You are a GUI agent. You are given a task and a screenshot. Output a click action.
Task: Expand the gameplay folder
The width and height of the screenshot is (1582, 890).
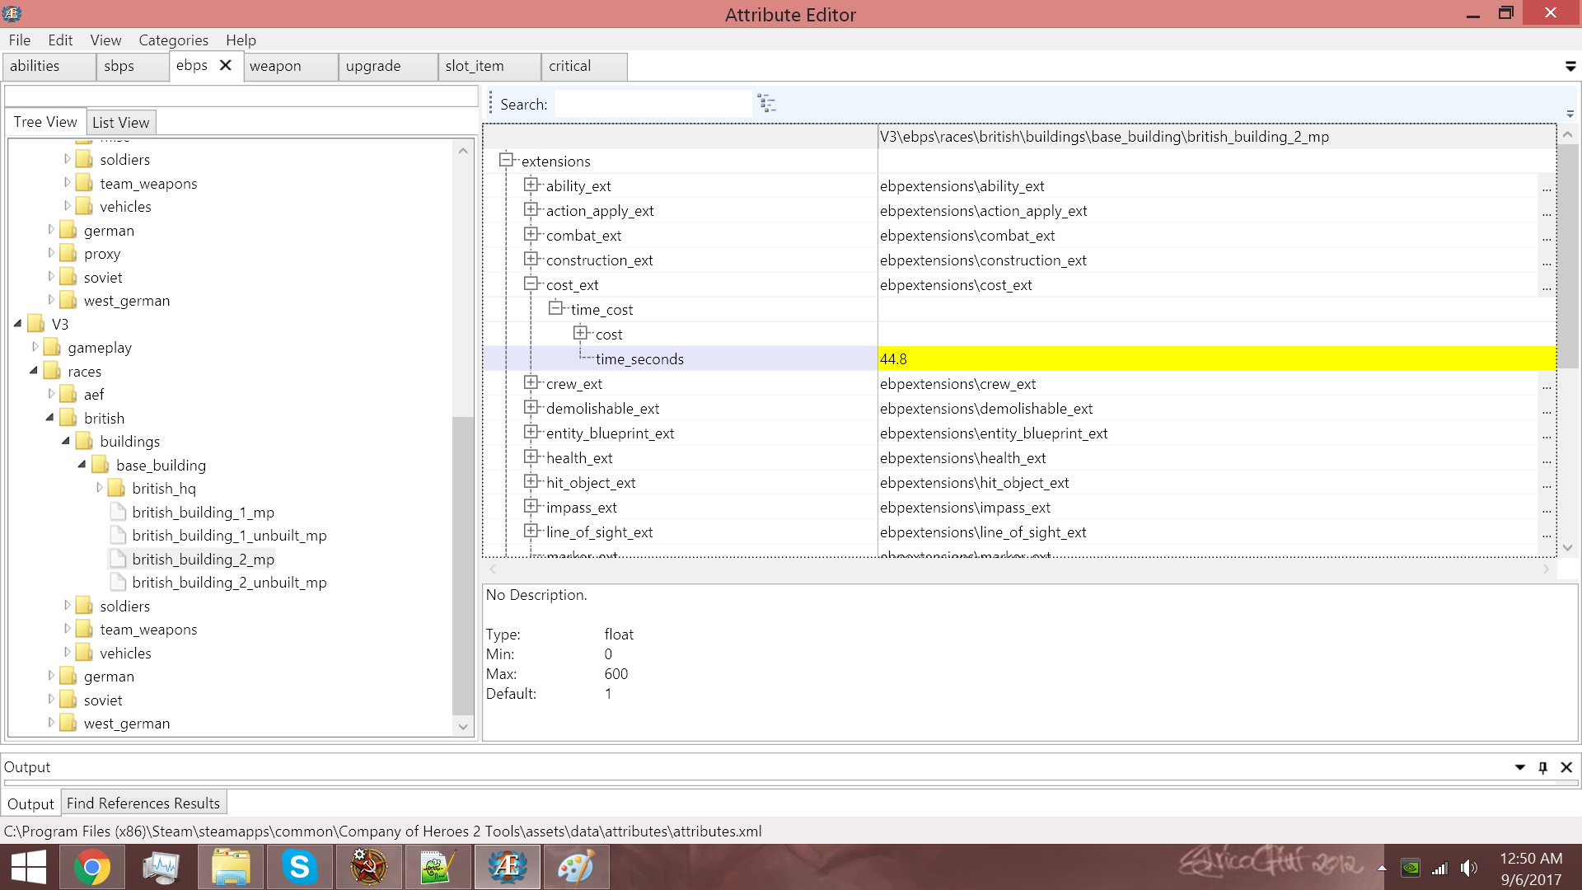(35, 347)
